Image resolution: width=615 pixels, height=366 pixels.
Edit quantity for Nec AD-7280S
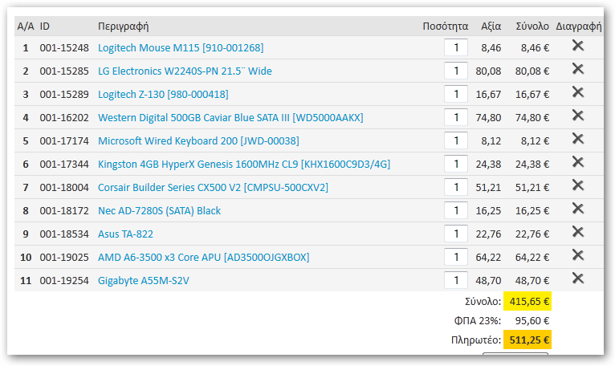pos(456,210)
